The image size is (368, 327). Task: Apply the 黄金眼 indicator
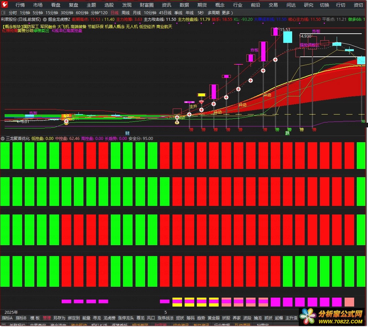[x=214, y=318]
